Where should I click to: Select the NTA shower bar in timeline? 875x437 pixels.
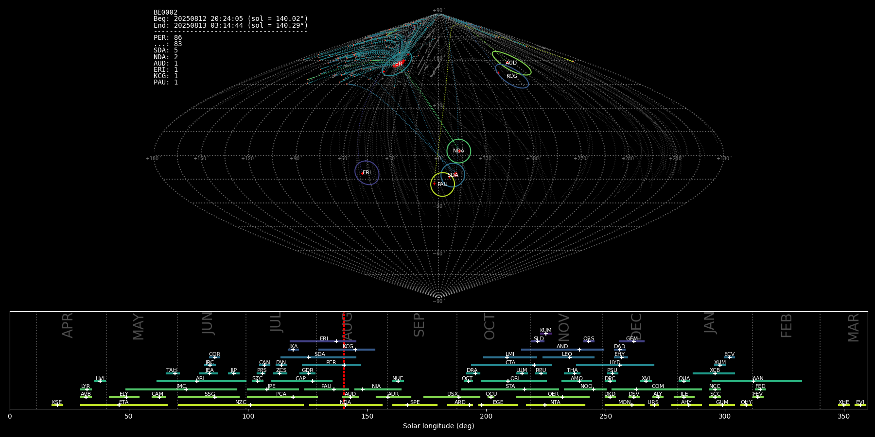(556, 405)
